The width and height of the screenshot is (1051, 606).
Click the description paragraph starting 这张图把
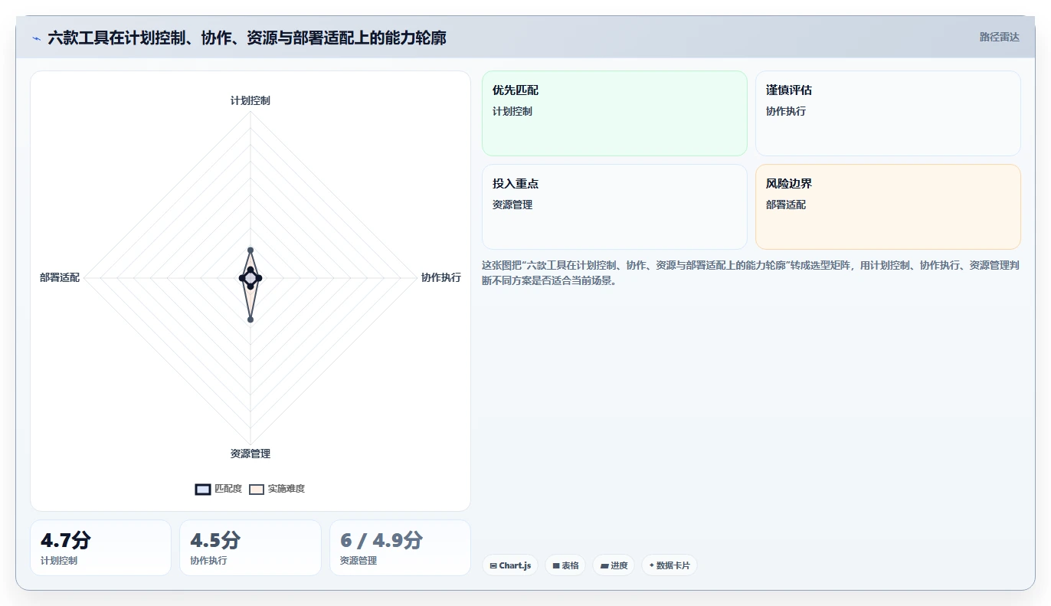[x=751, y=273]
